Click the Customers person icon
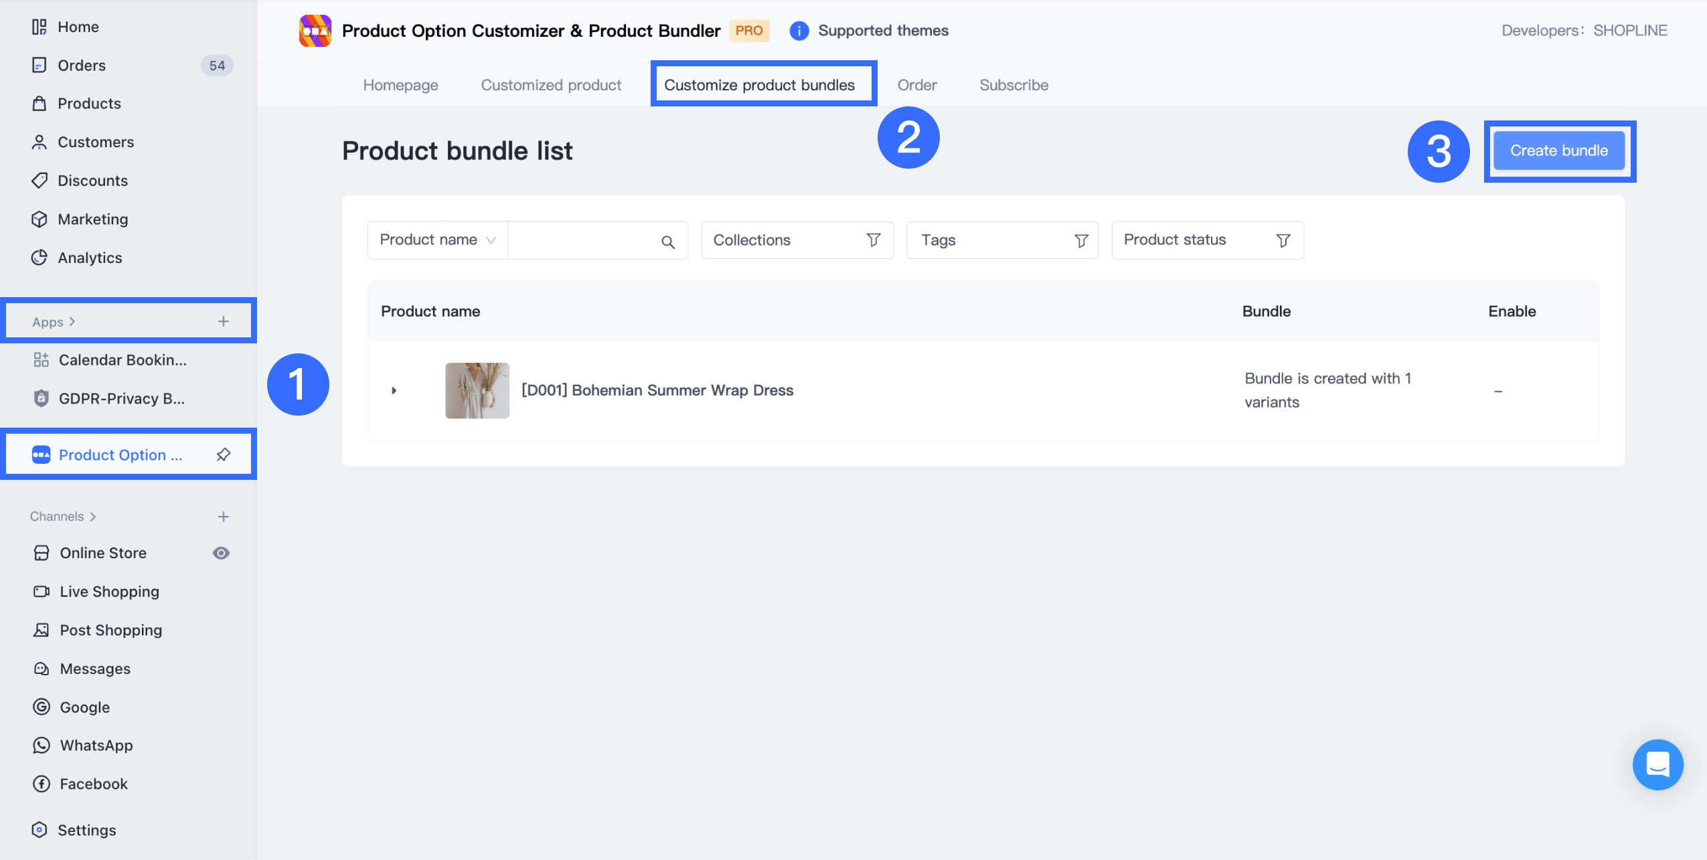Image resolution: width=1707 pixels, height=860 pixels. click(x=39, y=142)
